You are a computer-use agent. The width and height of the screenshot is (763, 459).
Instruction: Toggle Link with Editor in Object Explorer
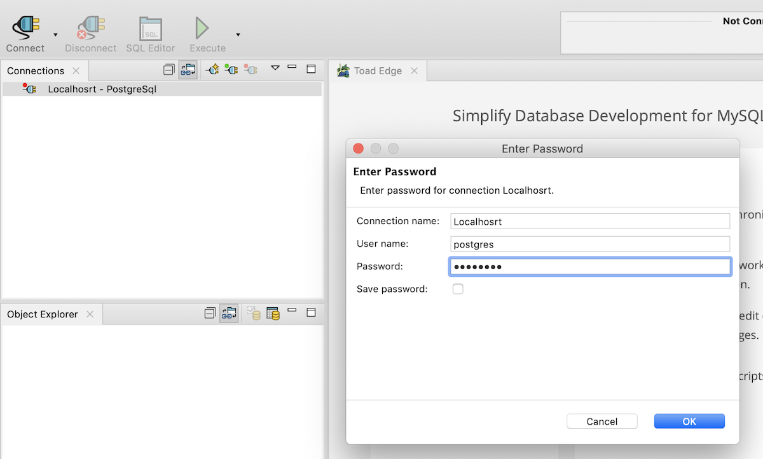coord(229,313)
